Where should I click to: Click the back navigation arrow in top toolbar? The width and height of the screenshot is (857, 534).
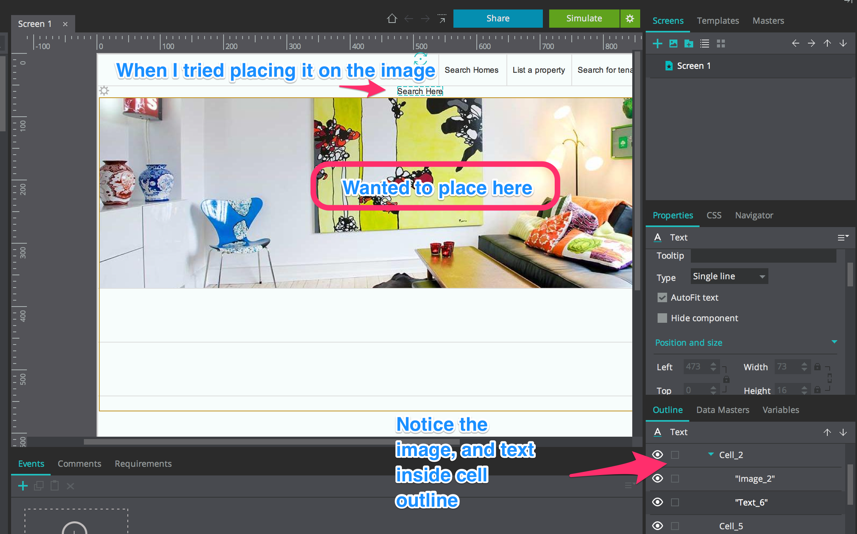pyautogui.click(x=409, y=19)
